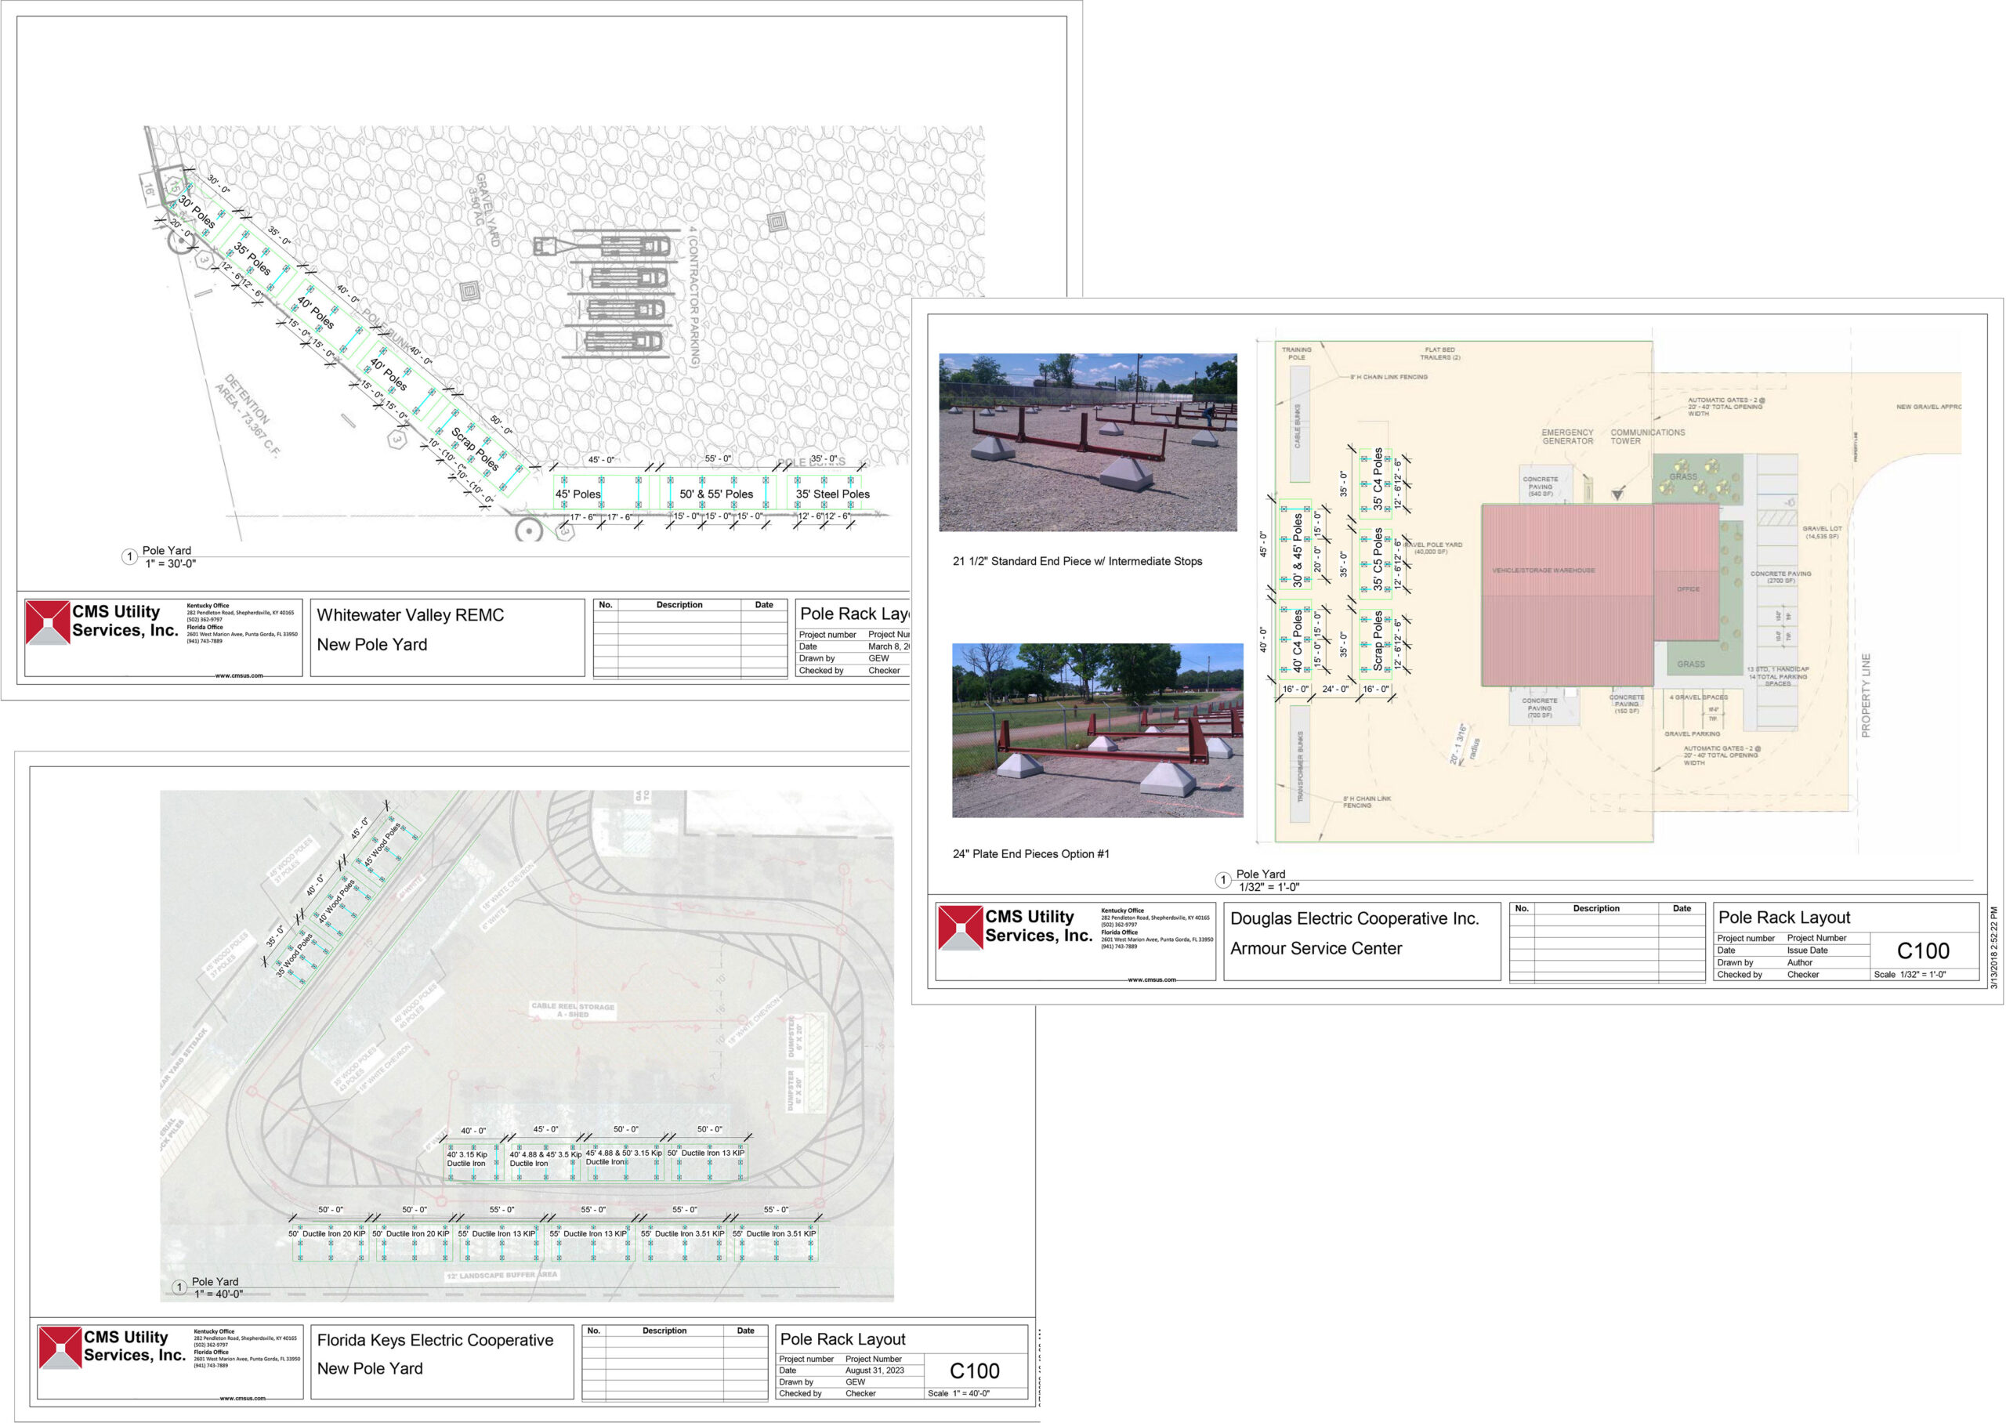Select the 'VEHICLE/STORAGE WAREHOUSE' label
The width and height of the screenshot is (2006, 1423).
click(1544, 570)
